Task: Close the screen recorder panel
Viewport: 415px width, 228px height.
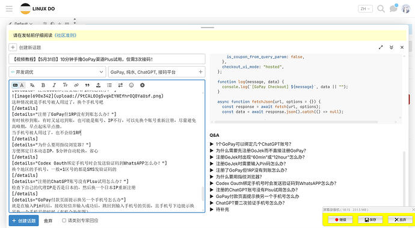Action: [x=413, y=209]
